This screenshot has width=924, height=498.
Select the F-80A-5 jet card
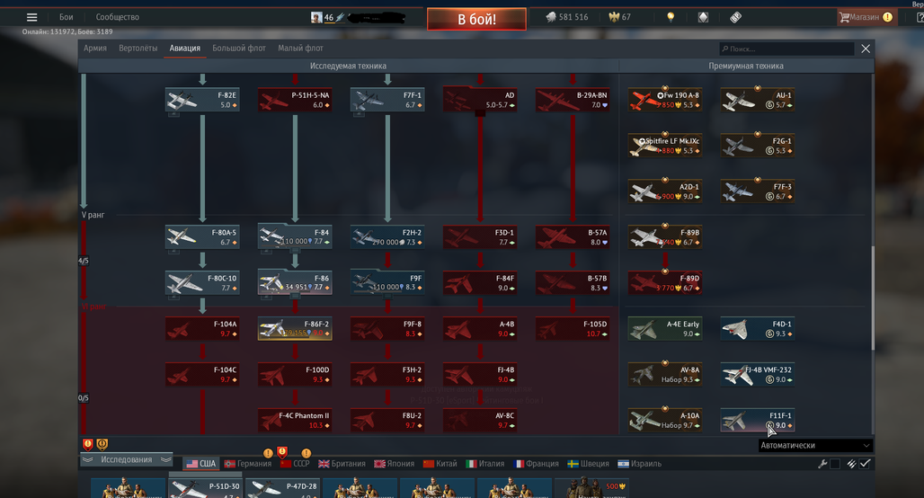(x=202, y=237)
